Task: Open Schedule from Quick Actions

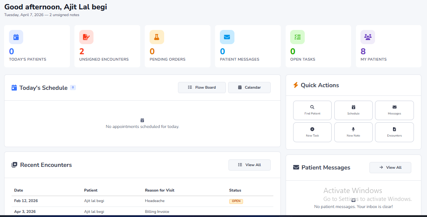Action: (x=353, y=110)
